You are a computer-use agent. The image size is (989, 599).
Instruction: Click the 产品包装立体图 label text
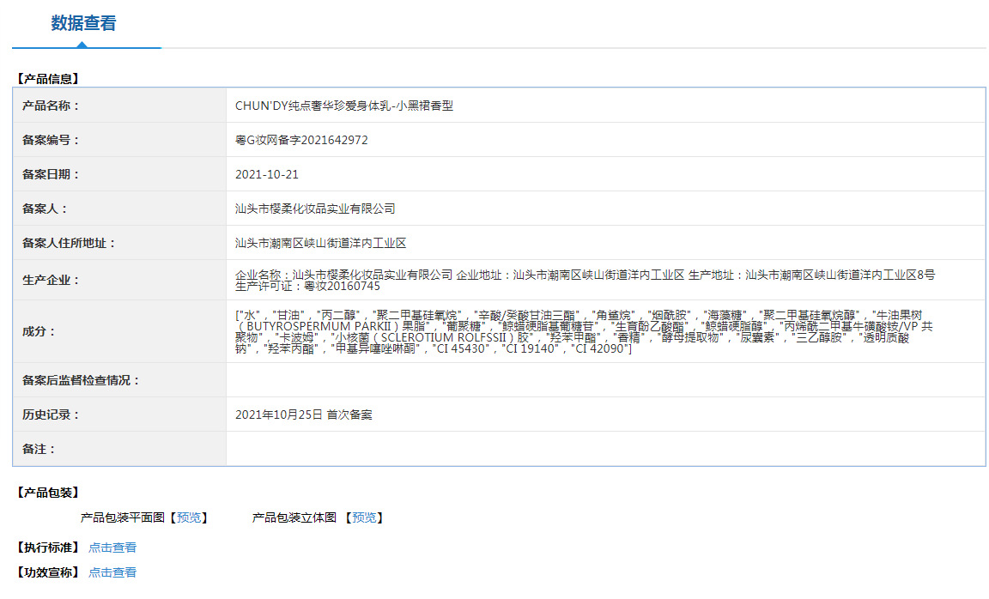point(294,517)
